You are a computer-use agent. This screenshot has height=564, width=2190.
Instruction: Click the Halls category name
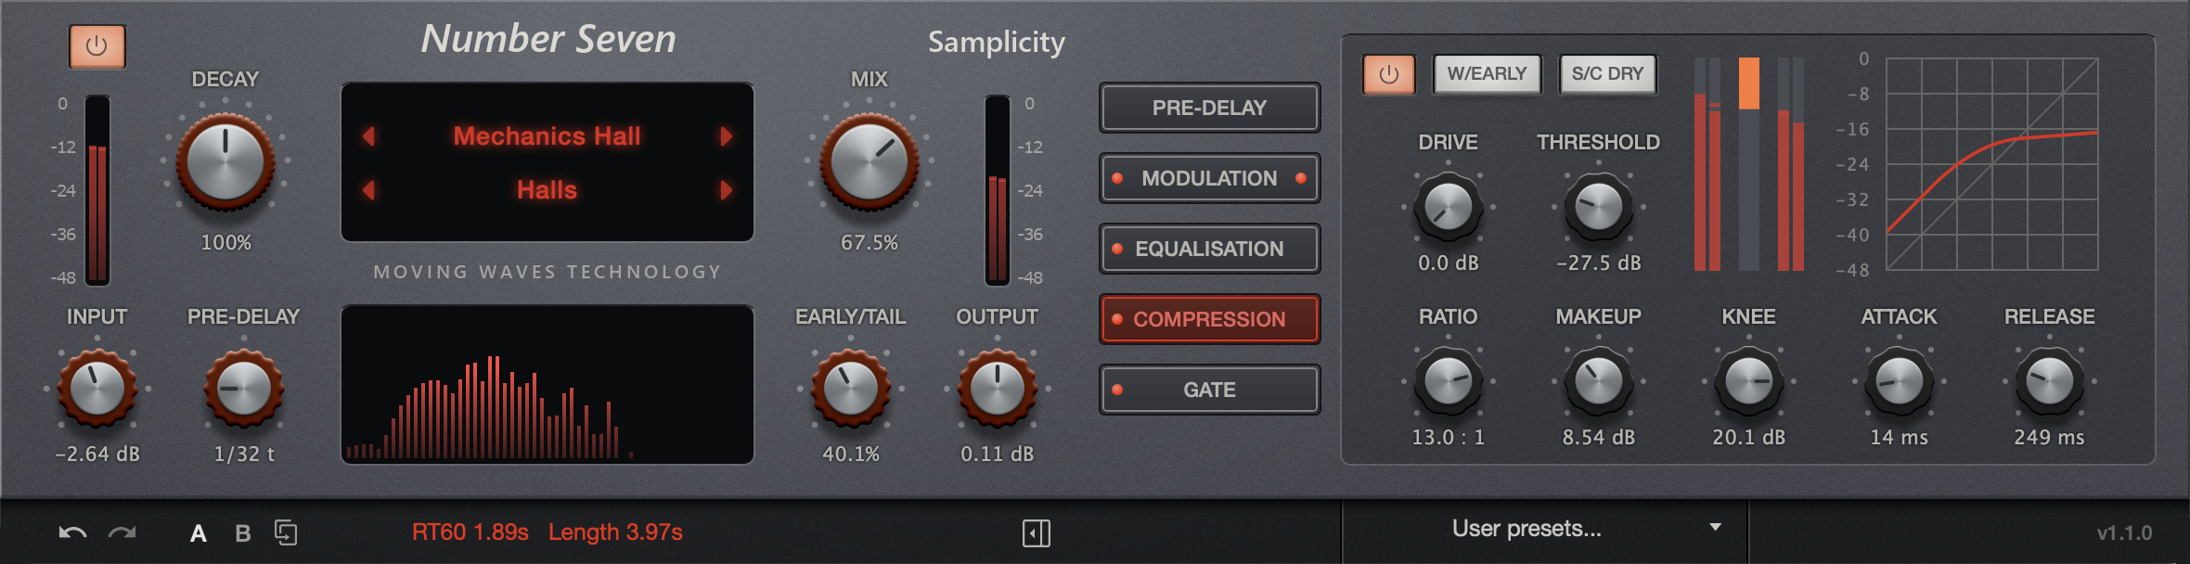click(x=547, y=190)
